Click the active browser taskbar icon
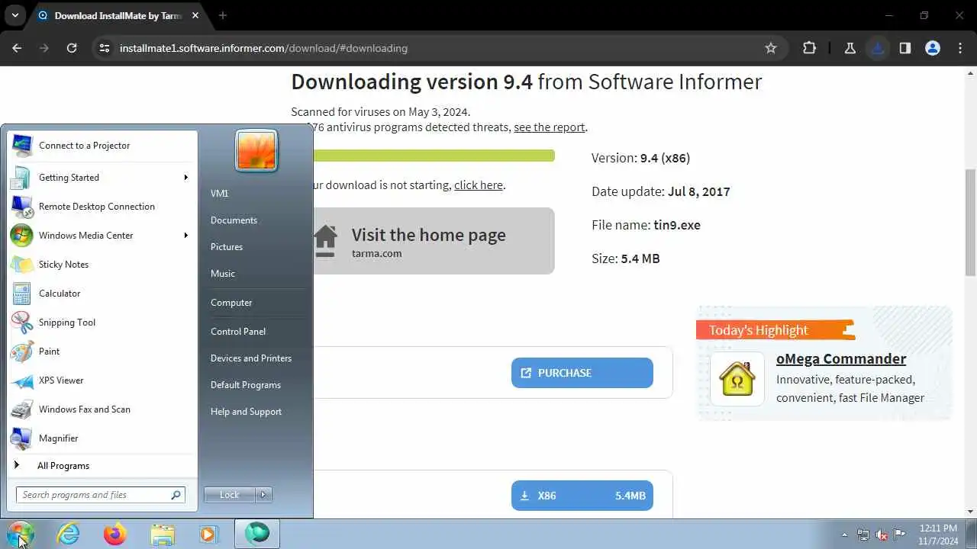 coord(257,534)
